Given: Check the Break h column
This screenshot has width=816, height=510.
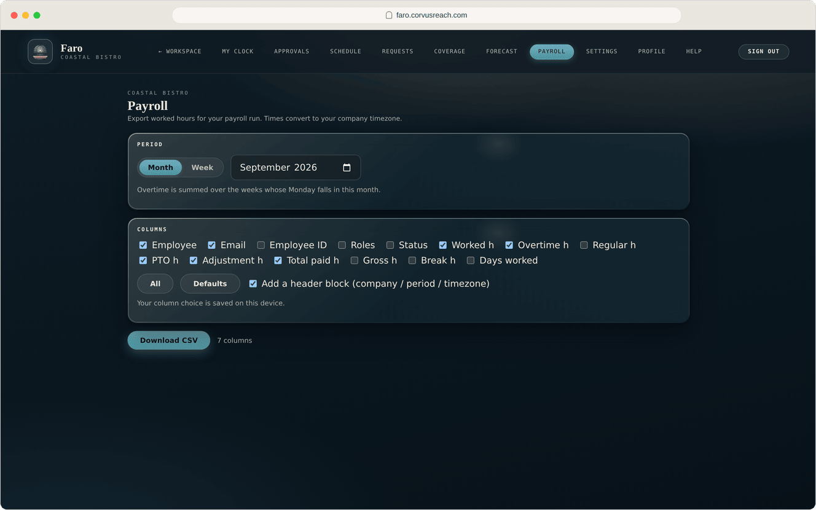Looking at the screenshot, I should tap(412, 261).
